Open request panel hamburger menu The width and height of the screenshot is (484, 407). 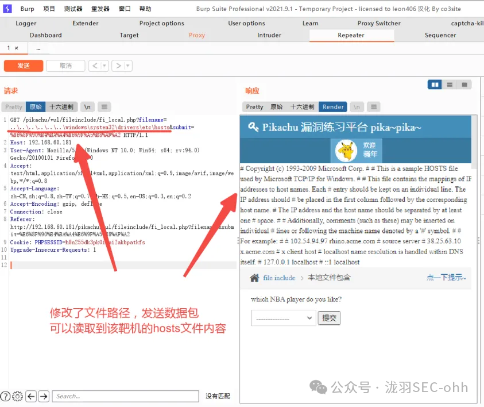click(104, 107)
